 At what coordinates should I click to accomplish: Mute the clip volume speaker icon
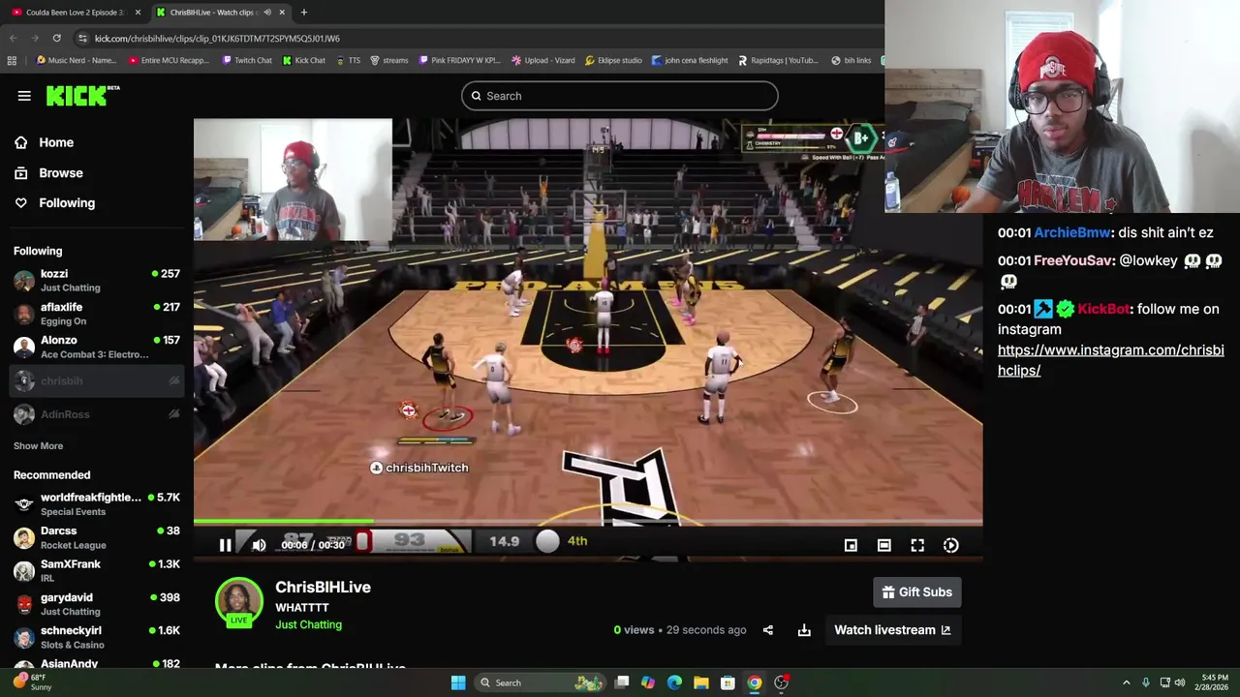(x=259, y=545)
